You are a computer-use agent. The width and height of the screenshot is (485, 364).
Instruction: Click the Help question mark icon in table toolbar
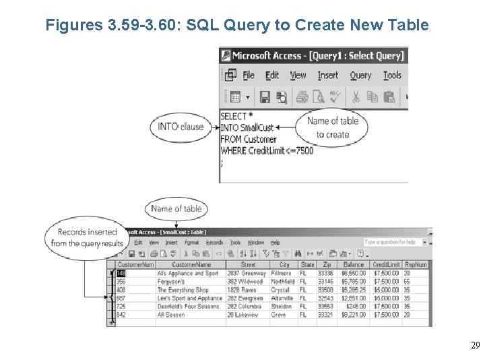click(x=360, y=254)
